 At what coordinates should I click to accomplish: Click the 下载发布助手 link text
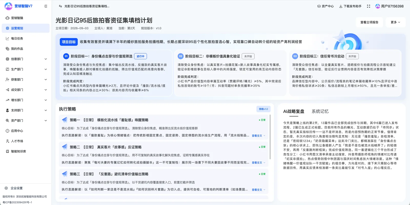[x=352, y=6]
